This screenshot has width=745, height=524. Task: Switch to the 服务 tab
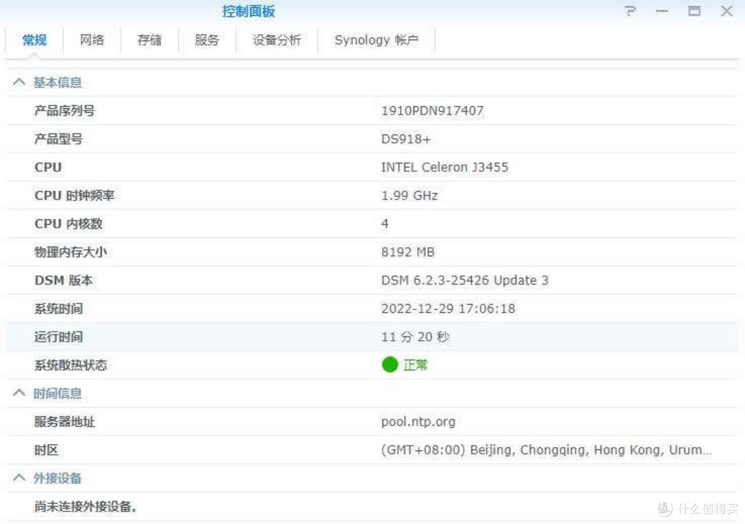point(207,40)
